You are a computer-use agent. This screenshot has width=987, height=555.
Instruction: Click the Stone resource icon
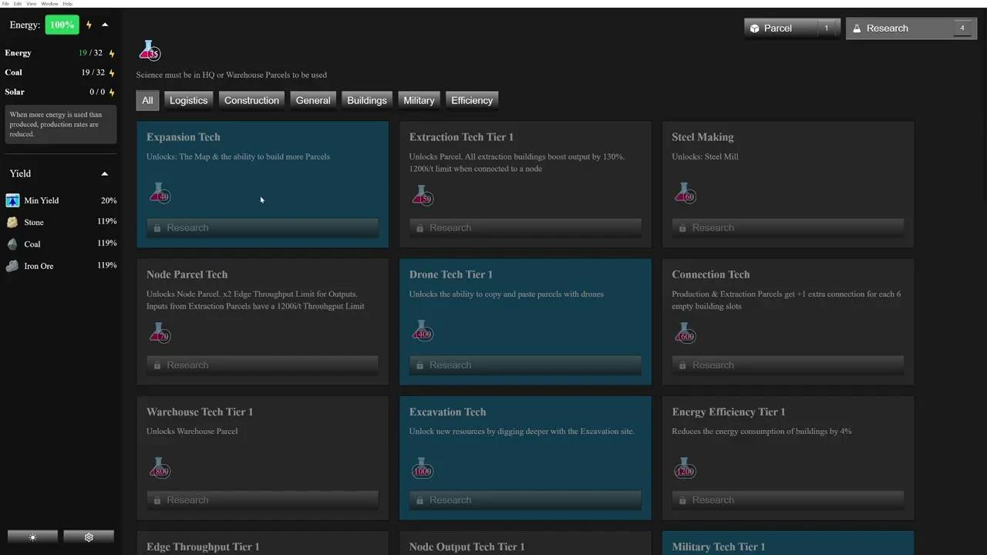(x=12, y=222)
